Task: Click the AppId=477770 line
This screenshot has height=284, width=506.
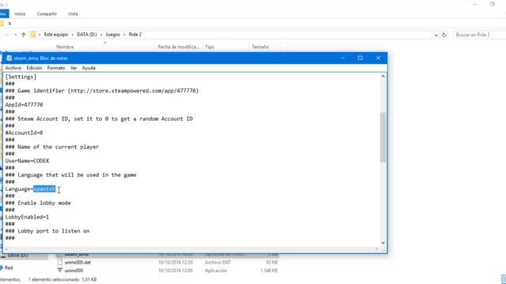Action: [24, 105]
